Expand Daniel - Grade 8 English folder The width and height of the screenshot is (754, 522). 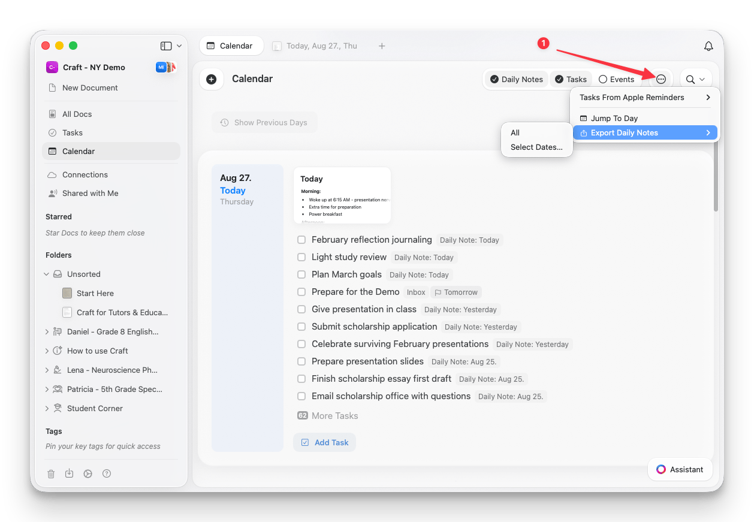(x=47, y=331)
